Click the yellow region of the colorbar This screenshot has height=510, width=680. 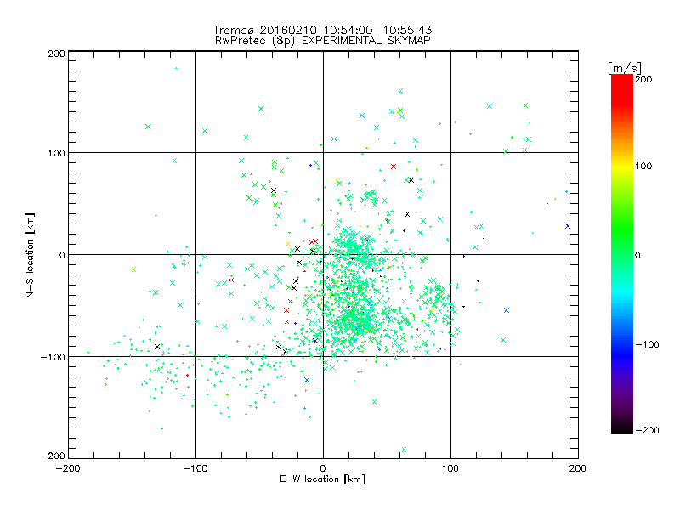tap(622, 167)
